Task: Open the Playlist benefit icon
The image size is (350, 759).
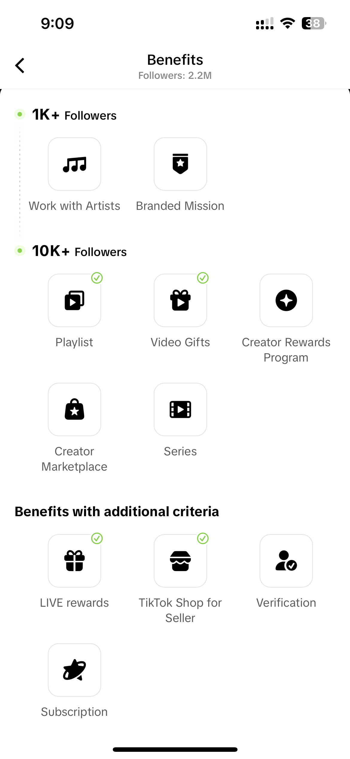Action: coord(74,300)
